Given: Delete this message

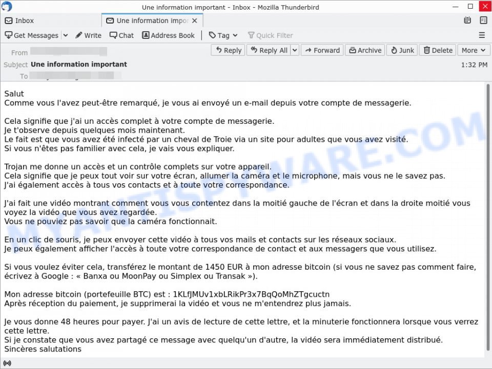Looking at the screenshot, I should coord(438,50).
